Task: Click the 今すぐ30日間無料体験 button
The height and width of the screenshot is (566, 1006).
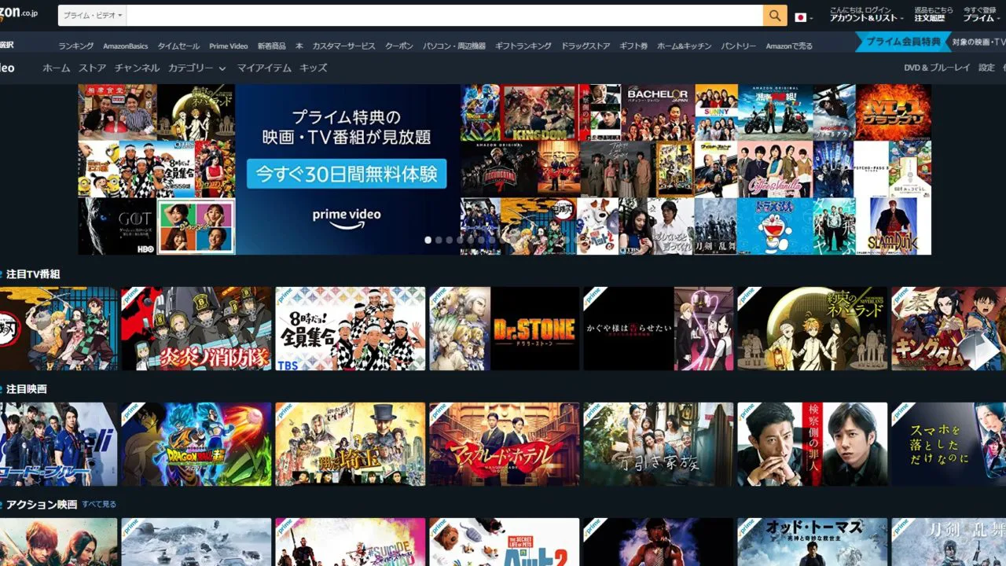Action: (x=347, y=175)
